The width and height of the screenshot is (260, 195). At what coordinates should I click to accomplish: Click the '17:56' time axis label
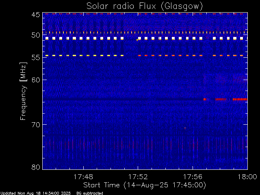pos(193,177)
